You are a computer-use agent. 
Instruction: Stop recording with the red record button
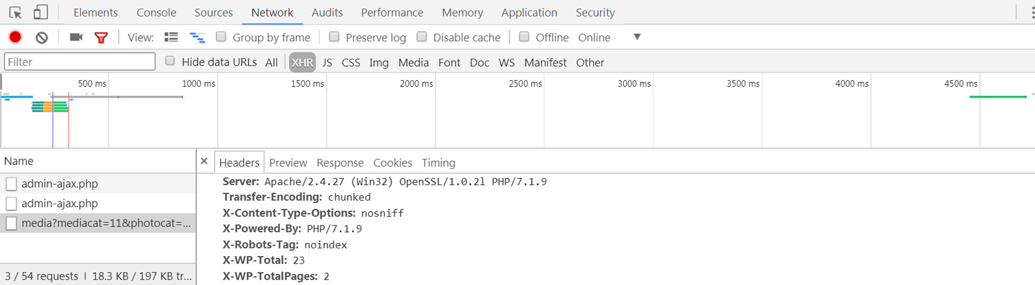[x=15, y=37]
